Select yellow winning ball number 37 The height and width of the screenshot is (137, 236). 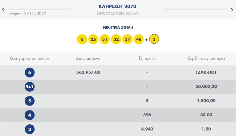pos(127,39)
